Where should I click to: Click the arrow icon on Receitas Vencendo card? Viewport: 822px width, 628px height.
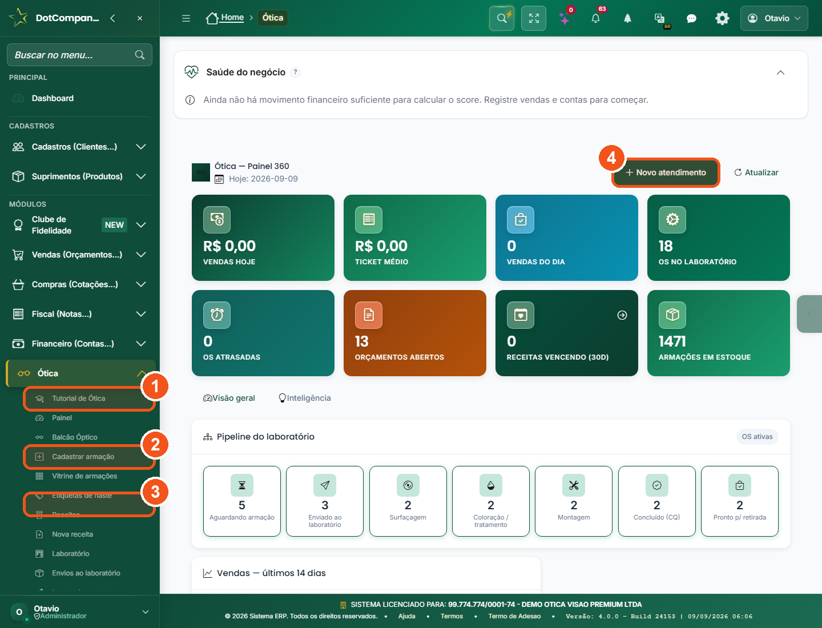(622, 315)
